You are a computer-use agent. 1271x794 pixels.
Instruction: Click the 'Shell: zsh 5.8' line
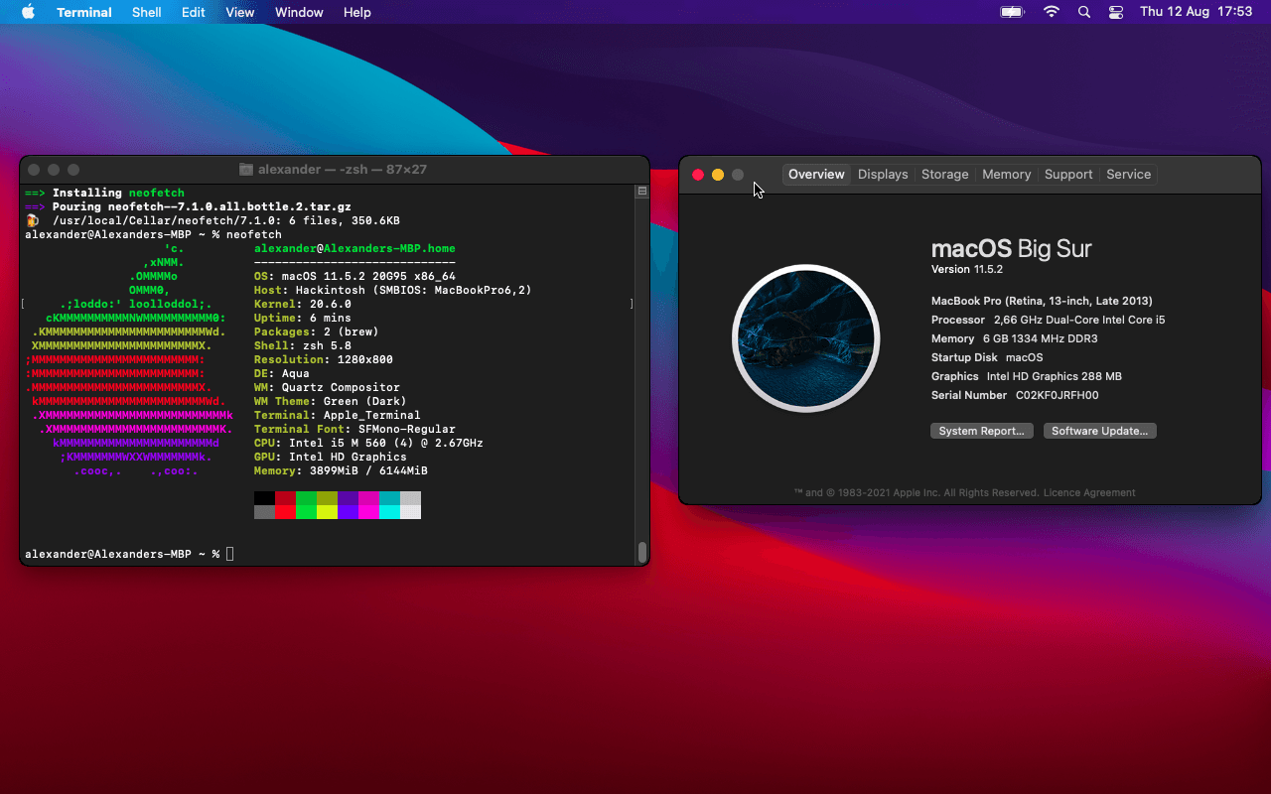click(x=303, y=345)
